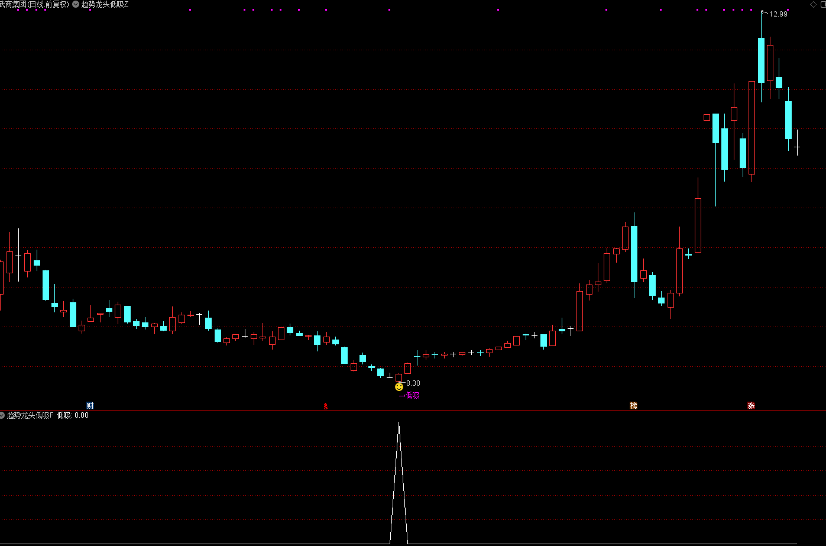Click the 涨 limit-up event marker icon

(751, 406)
